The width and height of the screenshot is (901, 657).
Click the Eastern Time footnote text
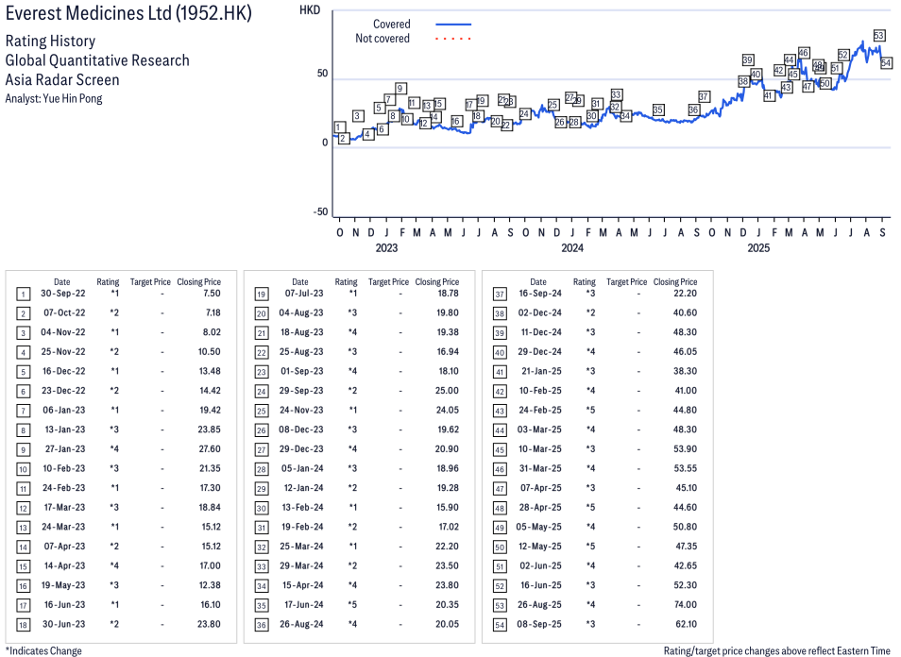(x=777, y=650)
